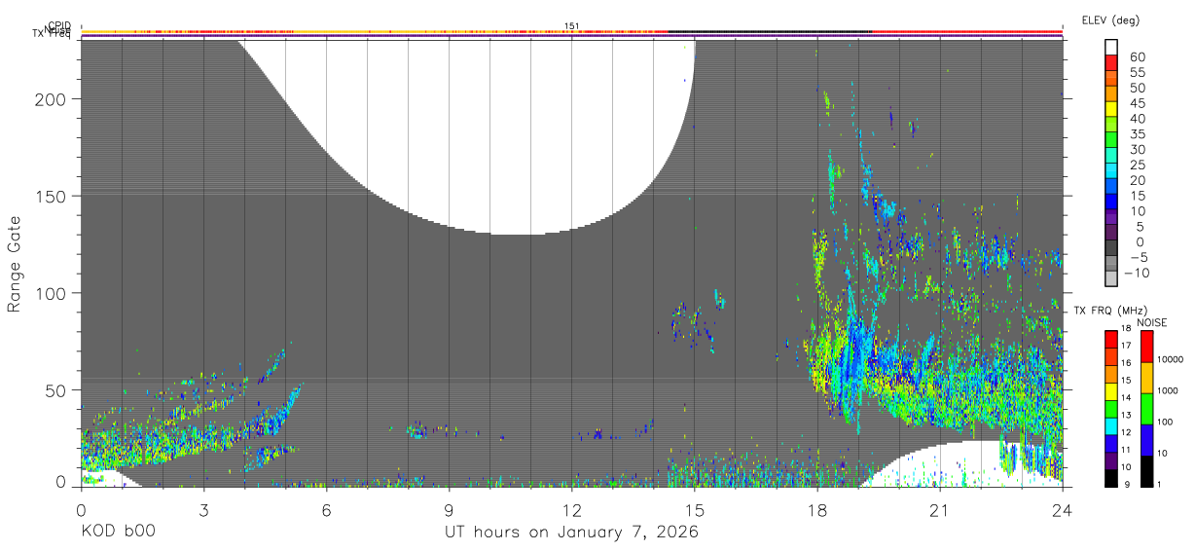Screen dimensions: 1195x552
Task: Click the "NOISE" legend title
Action: pyautogui.click(x=1151, y=323)
